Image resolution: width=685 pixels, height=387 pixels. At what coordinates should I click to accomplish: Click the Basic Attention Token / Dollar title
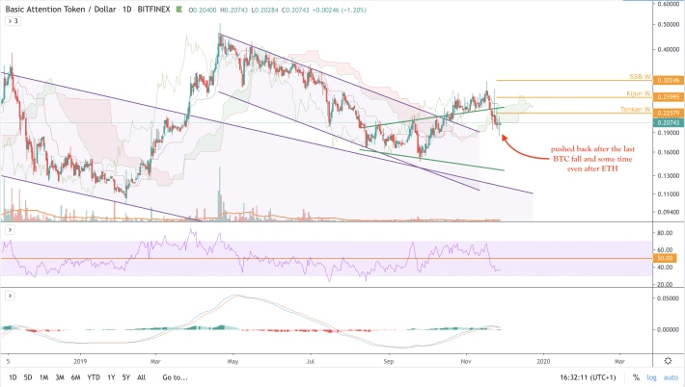pyautogui.click(x=60, y=10)
